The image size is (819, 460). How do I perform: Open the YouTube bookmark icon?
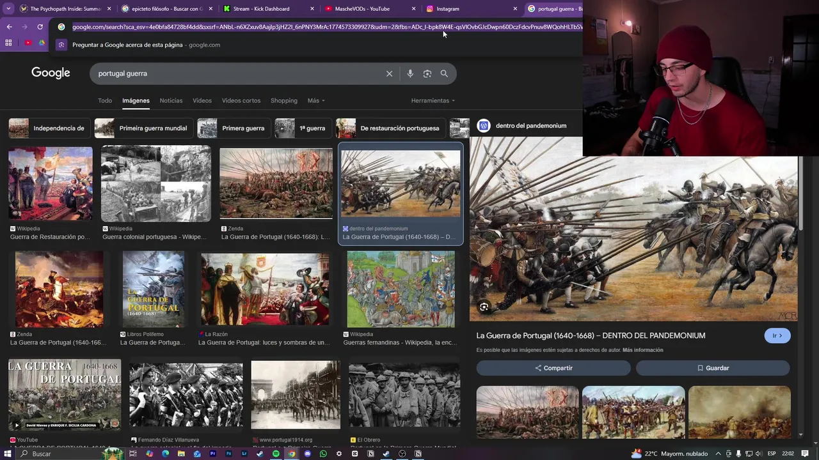[x=28, y=43]
